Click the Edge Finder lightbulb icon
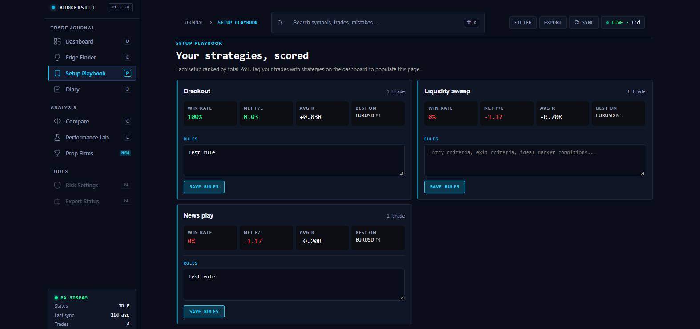This screenshot has height=329, width=700. click(x=57, y=57)
